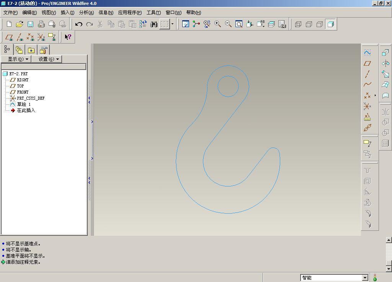This screenshot has width=392, height=282.
Task: Toggle coordinate systems display on or off
Action: 41,37
